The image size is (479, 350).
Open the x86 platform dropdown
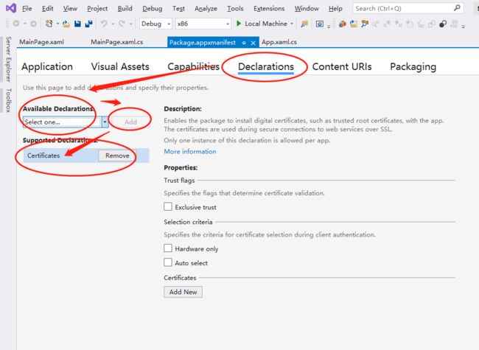point(203,24)
